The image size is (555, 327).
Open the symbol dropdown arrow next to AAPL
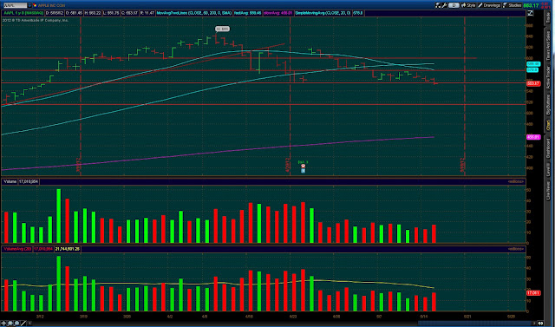[x=29, y=5]
